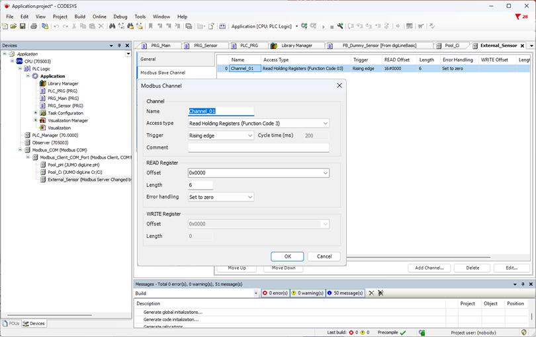Pin the Devices panel with pushpin icon
This screenshot has height=337, width=536.
[x=119, y=46]
